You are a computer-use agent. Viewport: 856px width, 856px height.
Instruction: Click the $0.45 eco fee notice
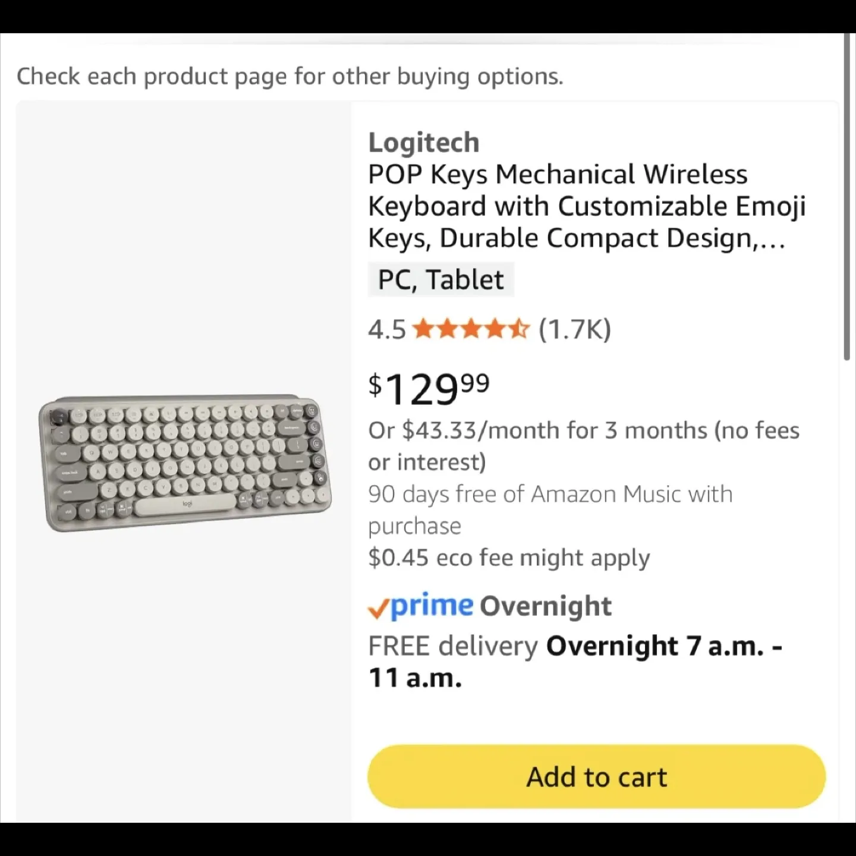coord(509,558)
